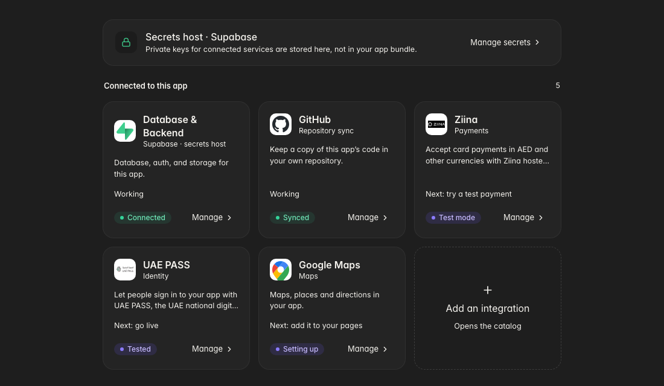Click the UAE PASS logo icon
This screenshot has height=386, width=664.
tap(125, 270)
